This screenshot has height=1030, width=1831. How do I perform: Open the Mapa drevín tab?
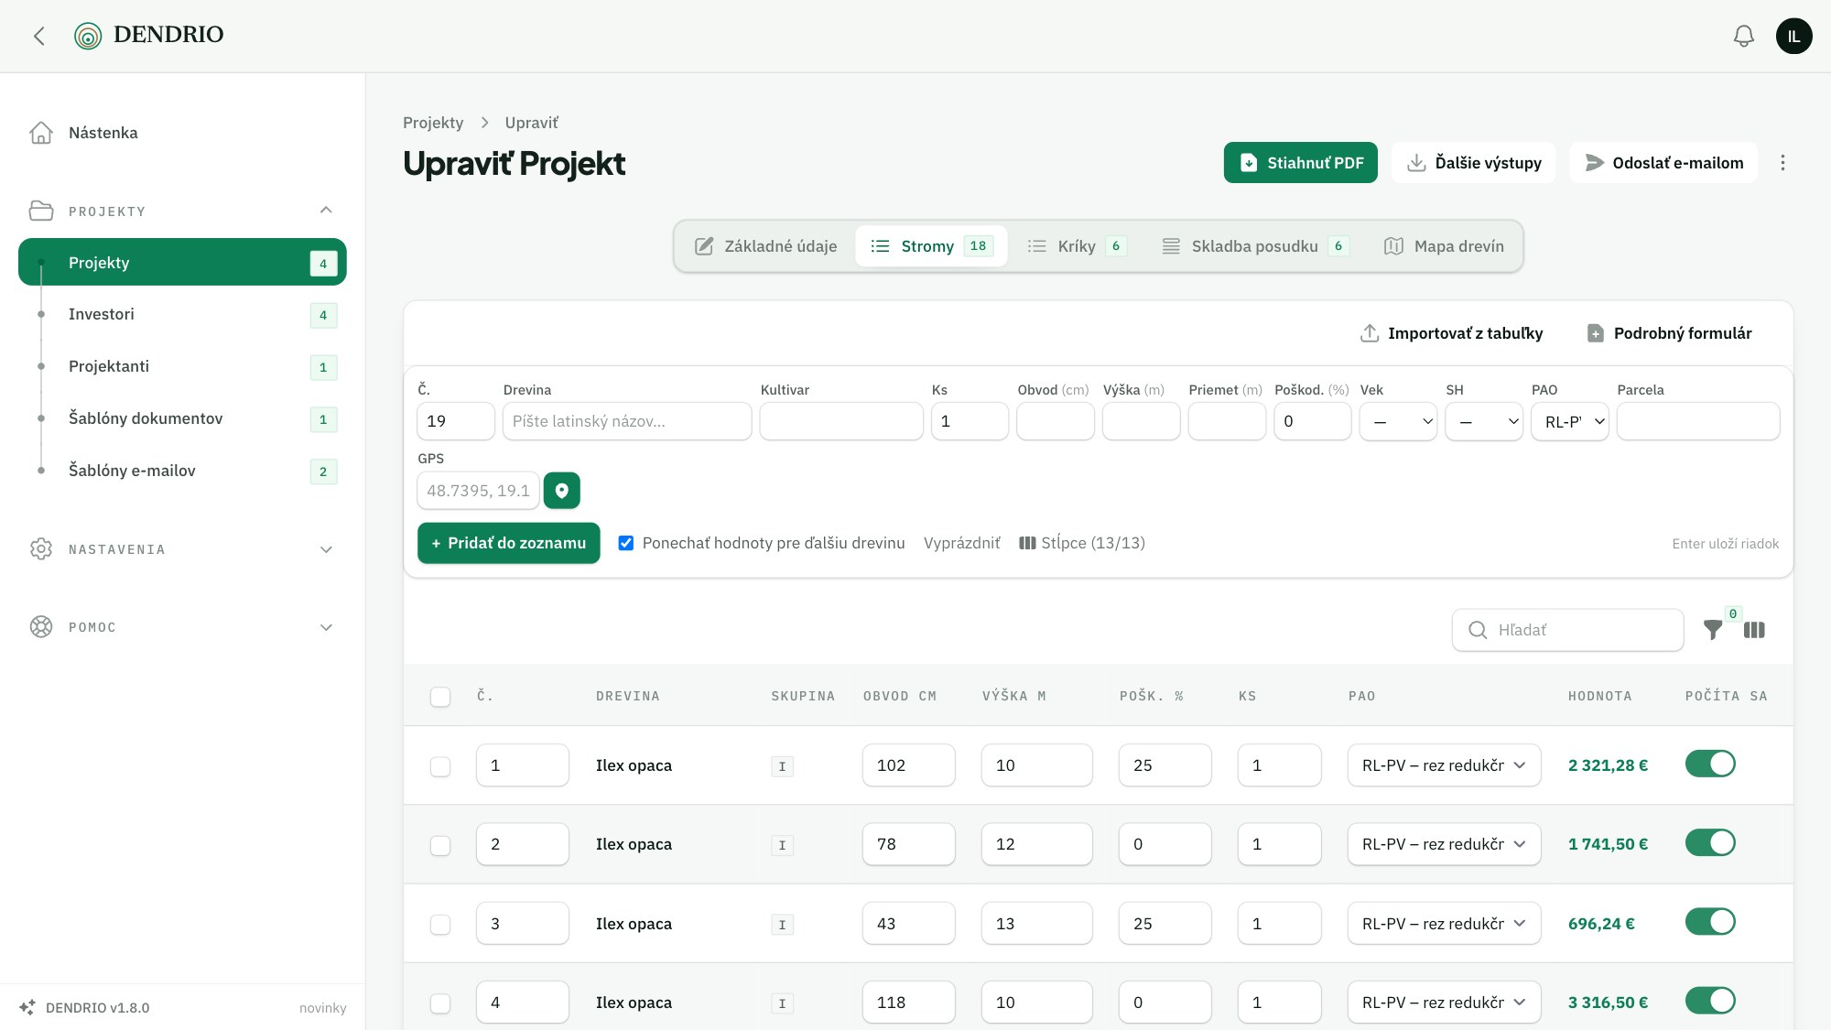click(1445, 246)
